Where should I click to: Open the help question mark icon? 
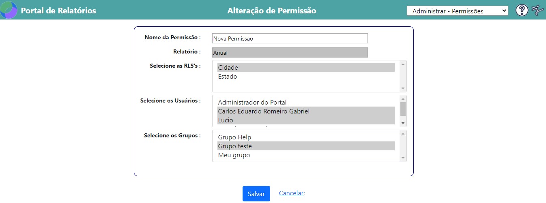522,11
